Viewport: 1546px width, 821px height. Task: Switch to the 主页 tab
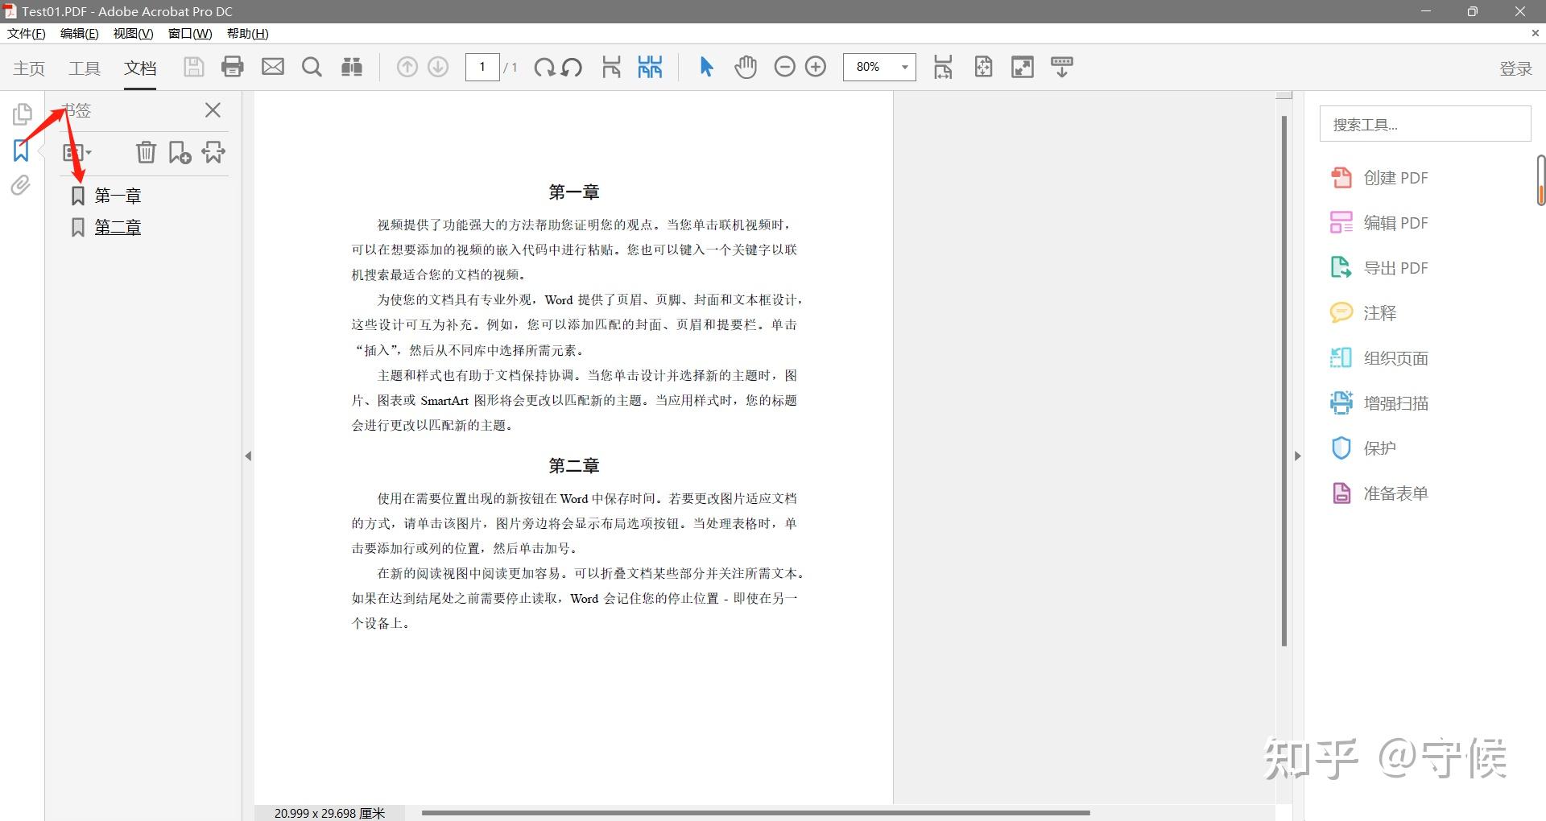(29, 68)
